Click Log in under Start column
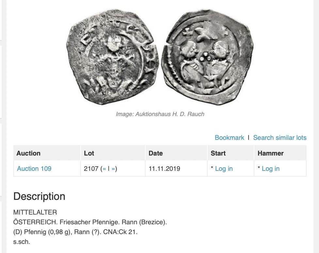This screenshot has width=319, height=253. (x=224, y=169)
